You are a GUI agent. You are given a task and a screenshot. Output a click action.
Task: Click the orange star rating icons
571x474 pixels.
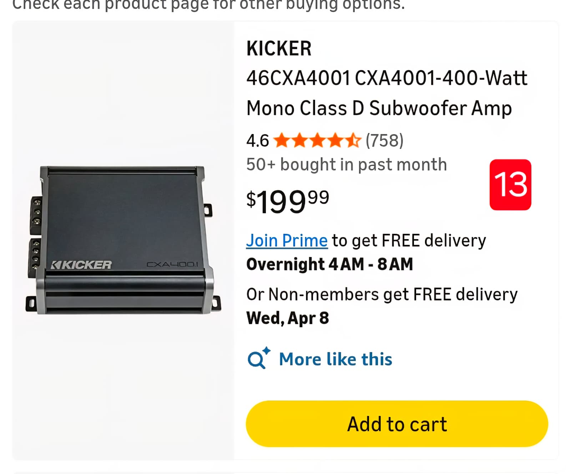tap(317, 140)
